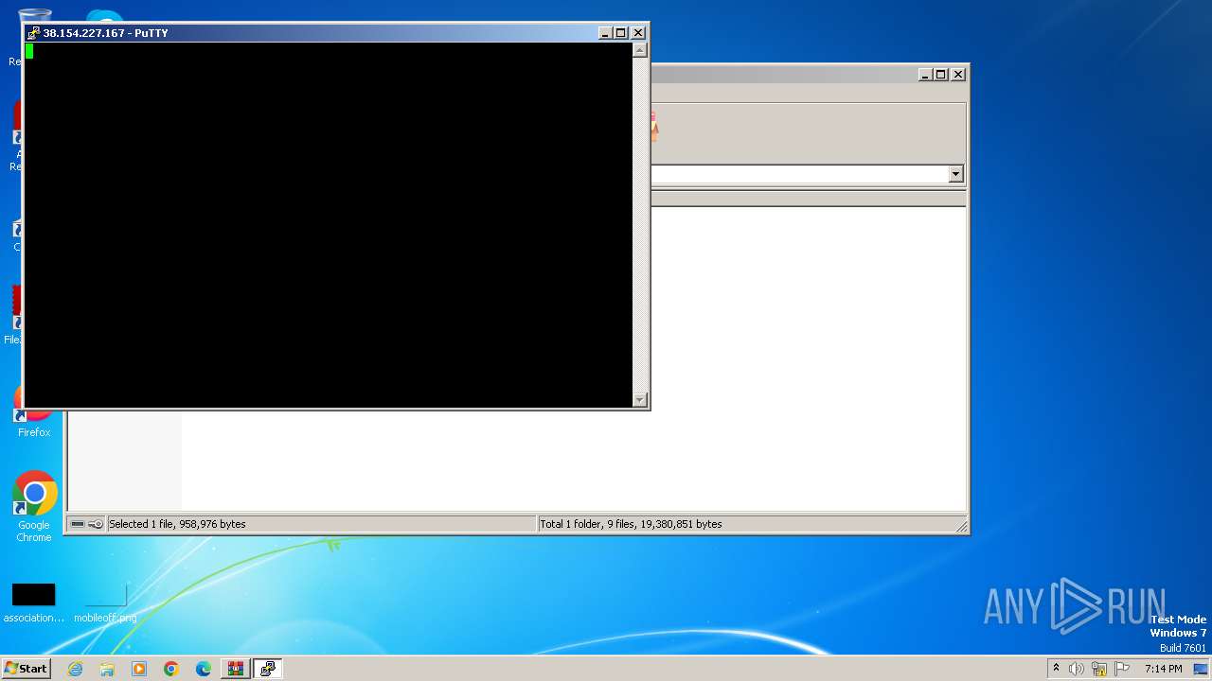Click the key icon in WinRAR status bar

coord(96,524)
